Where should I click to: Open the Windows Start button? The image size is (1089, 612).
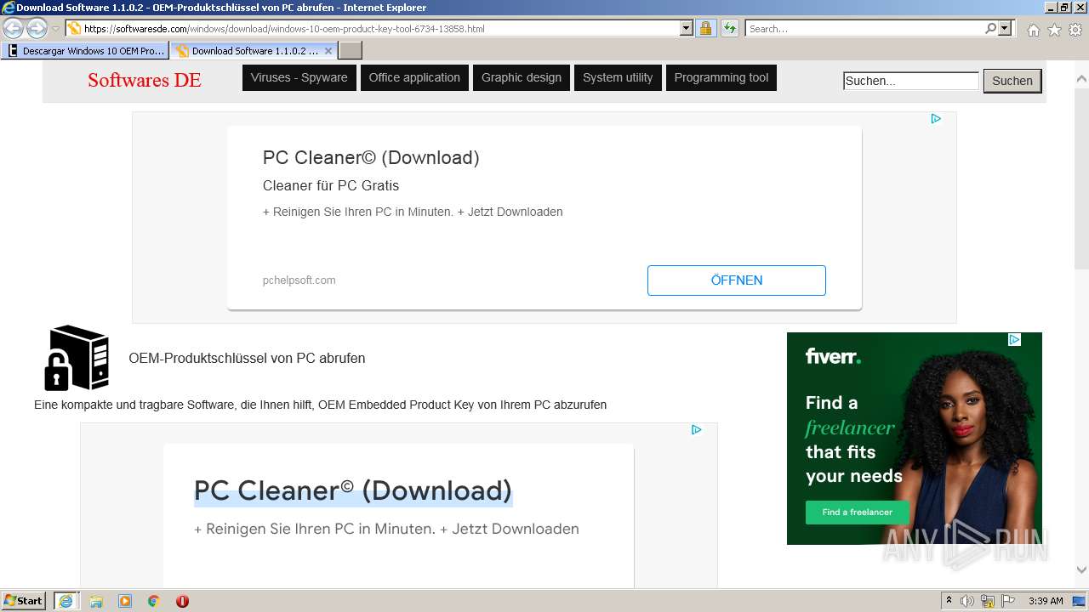pyautogui.click(x=24, y=600)
